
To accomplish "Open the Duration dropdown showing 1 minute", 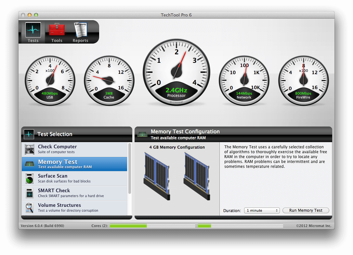I will coord(262,210).
